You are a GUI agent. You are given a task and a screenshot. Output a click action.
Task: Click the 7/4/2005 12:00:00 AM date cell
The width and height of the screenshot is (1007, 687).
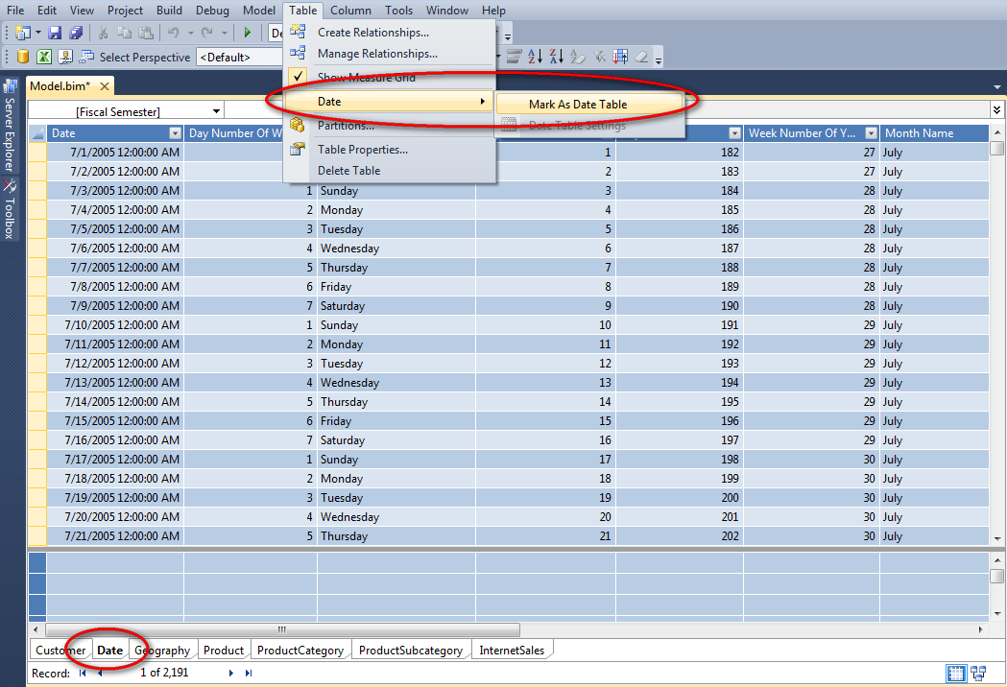115,210
